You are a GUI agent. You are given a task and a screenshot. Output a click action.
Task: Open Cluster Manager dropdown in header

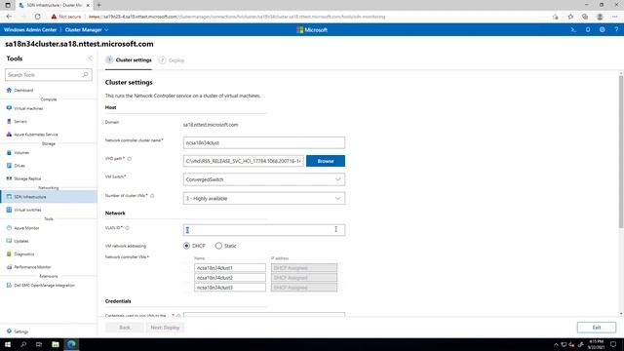coord(87,30)
